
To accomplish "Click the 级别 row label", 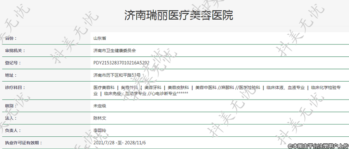I will [x=11, y=106].
